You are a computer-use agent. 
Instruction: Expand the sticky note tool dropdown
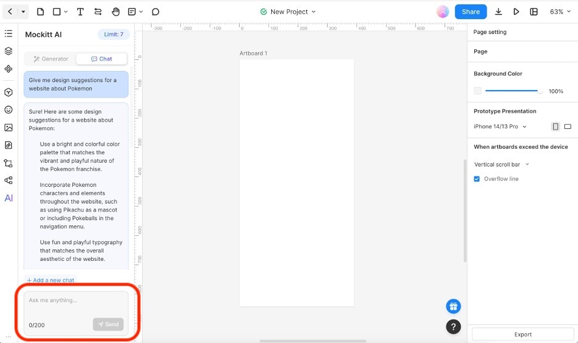[141, 12]
